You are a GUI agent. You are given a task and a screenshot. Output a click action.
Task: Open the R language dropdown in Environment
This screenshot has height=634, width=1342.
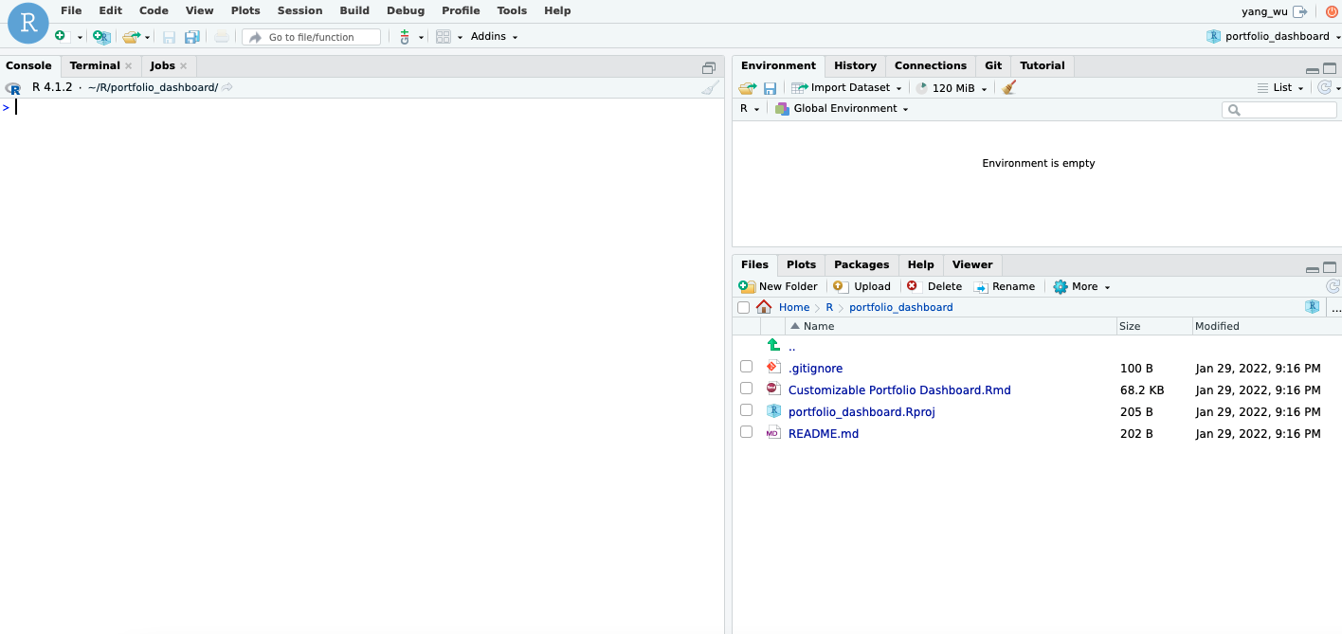(x=750, y=109)
